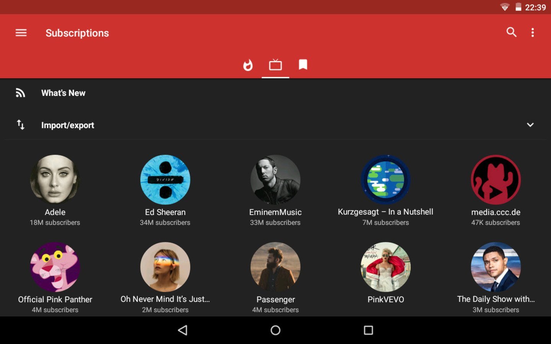Tap the battery status icon
The height and width of the screenshot is (344, 551).
pyautogui.click(x=518, y=7)
